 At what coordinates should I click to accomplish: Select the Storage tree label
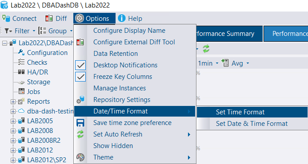click(x=39, y=82)
